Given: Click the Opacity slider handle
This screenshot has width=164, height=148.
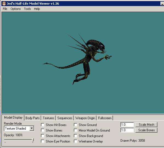Looking at the screenshot, I should (33, 140).
